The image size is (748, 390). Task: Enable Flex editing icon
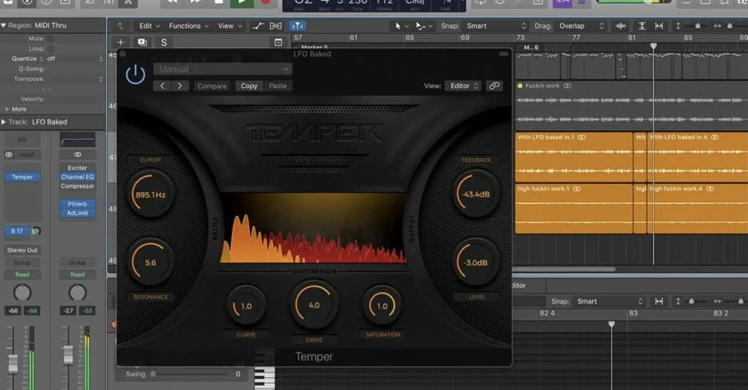[276, 26]
